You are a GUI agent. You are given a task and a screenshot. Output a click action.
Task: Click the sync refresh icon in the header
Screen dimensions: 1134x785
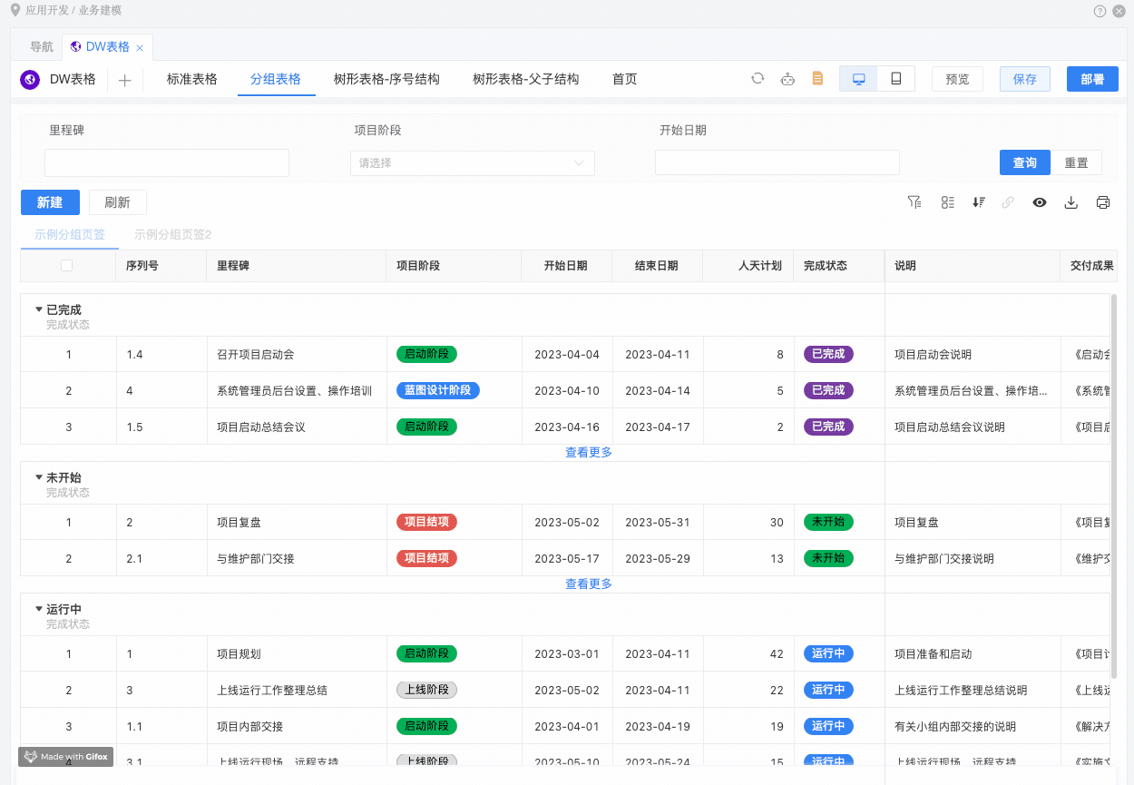(x=758, y=79)
